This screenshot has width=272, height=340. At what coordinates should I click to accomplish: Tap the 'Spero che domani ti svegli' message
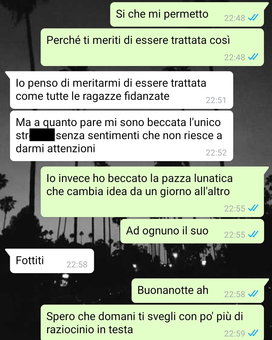click(x=152, y=322)
